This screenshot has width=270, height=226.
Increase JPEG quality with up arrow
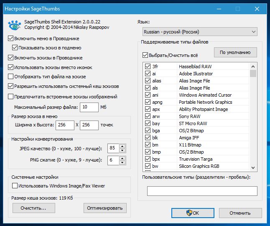click(122, 146)
